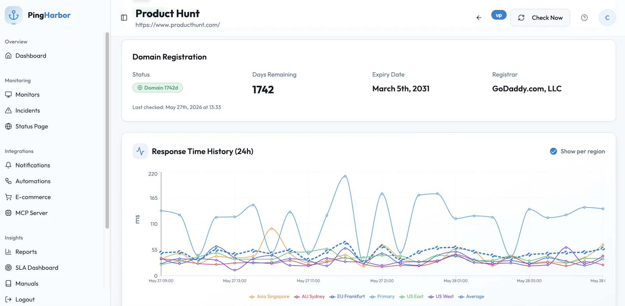This screenshot has height=306, width=625.
Task: Click the expiry date March 5th, 2031
Action: pos(401,89)
